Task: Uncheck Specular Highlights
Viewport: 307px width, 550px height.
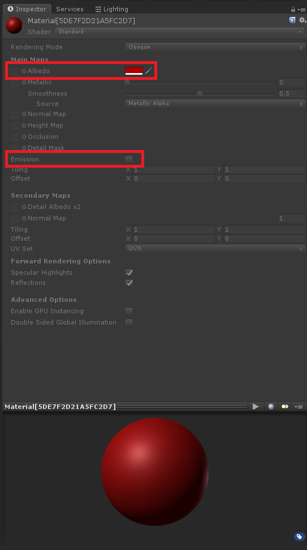Action: coord(129,272)
